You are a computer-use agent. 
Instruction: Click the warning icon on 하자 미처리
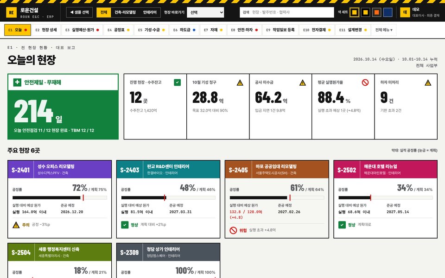pos(428,82)
